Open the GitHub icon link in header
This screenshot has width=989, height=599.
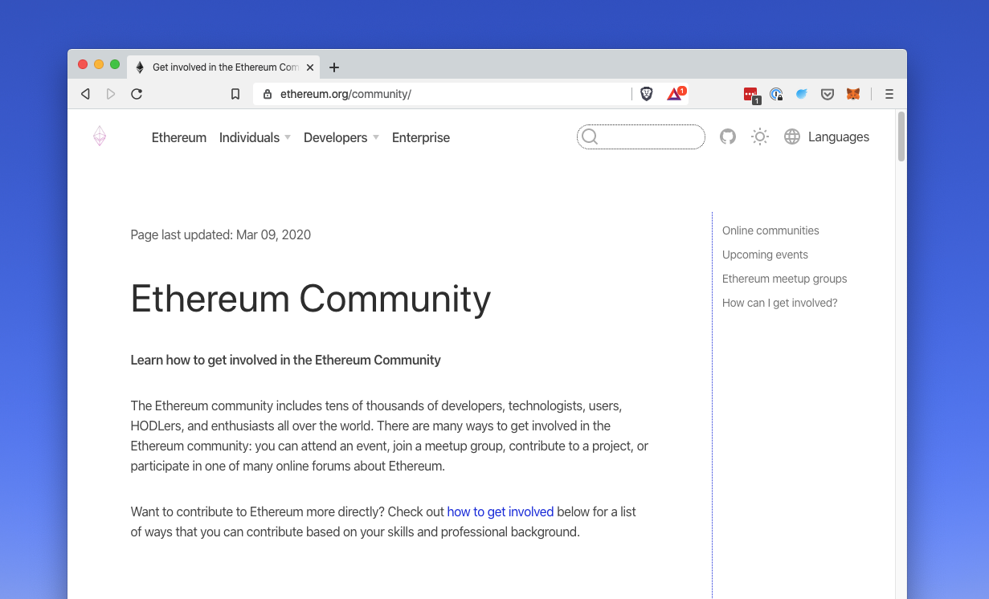(x=728, y=137)
